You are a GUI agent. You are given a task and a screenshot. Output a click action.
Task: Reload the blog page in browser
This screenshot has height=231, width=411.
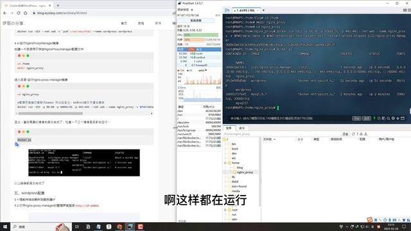point(19,13)
